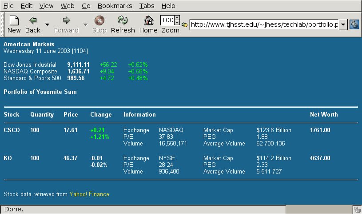The width and height of the screenshot is (362, 214).
Task: Click the Quantity column header
Action: [42, 114]
